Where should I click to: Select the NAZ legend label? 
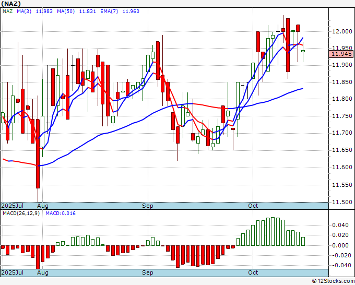(x=7, y=11)
